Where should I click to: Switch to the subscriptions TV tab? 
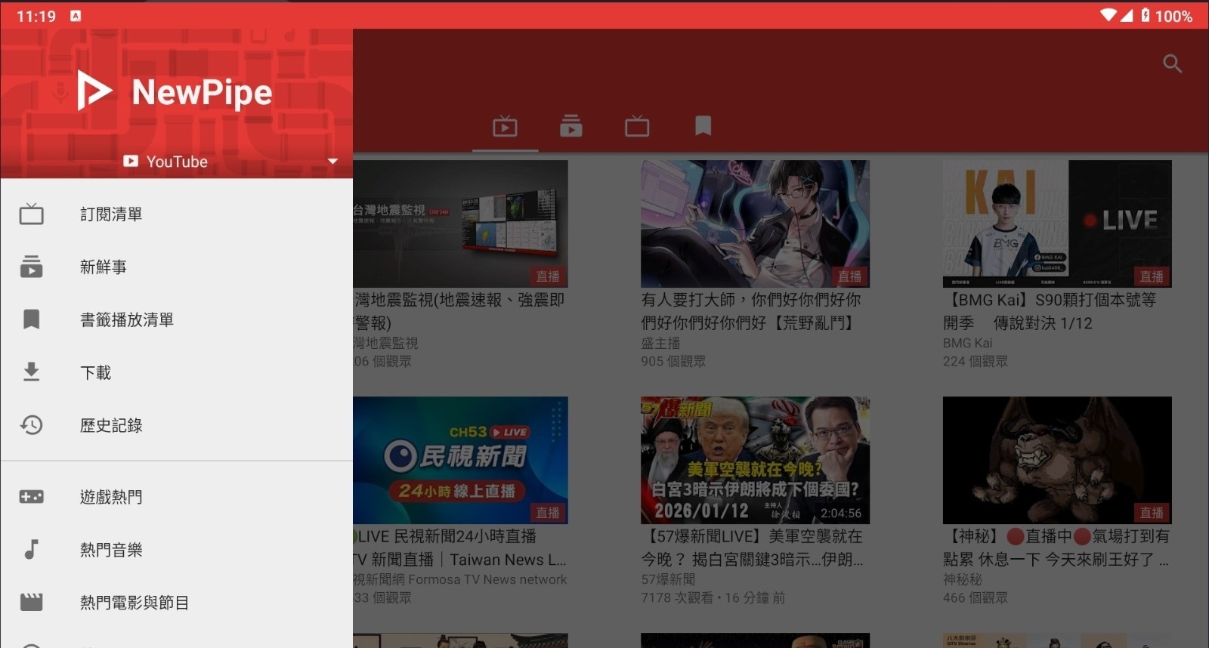(637, 126)
